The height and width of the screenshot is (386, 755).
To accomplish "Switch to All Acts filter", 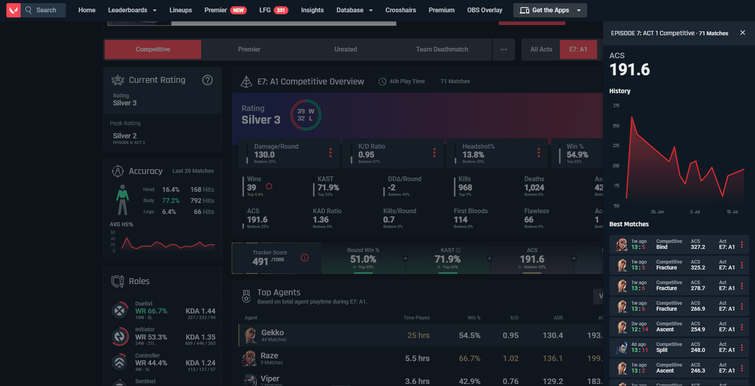I will (x=541, y=50).
